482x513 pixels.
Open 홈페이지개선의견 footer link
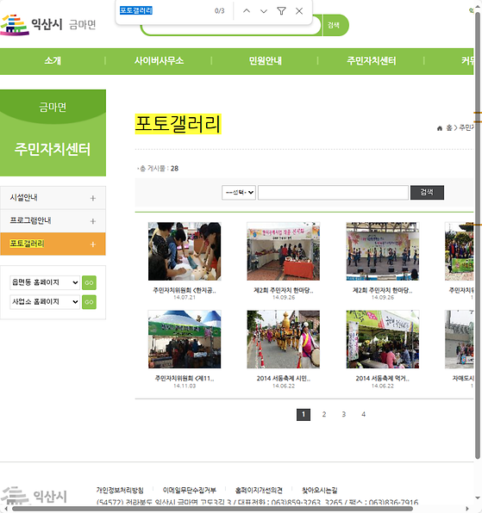tap(259, 490)
